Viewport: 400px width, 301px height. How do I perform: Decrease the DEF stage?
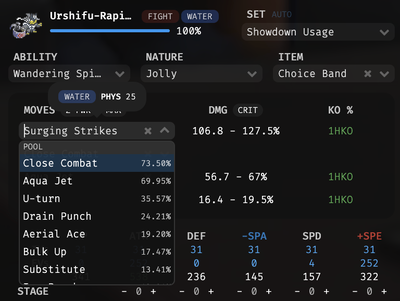pyautogui.click(x=182, y=291)
